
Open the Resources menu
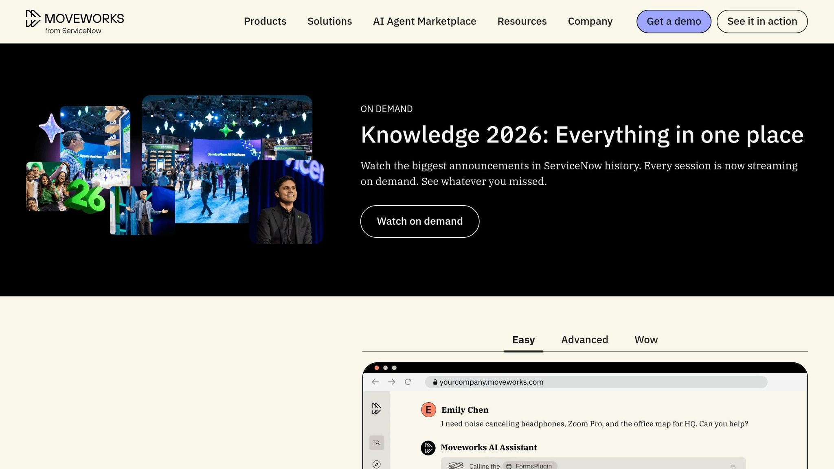point(522,22)
